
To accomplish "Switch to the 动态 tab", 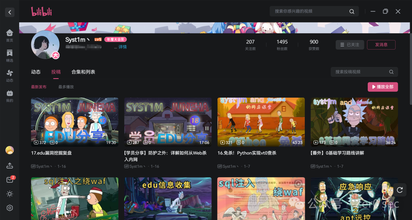I will (x=36, y=72).
